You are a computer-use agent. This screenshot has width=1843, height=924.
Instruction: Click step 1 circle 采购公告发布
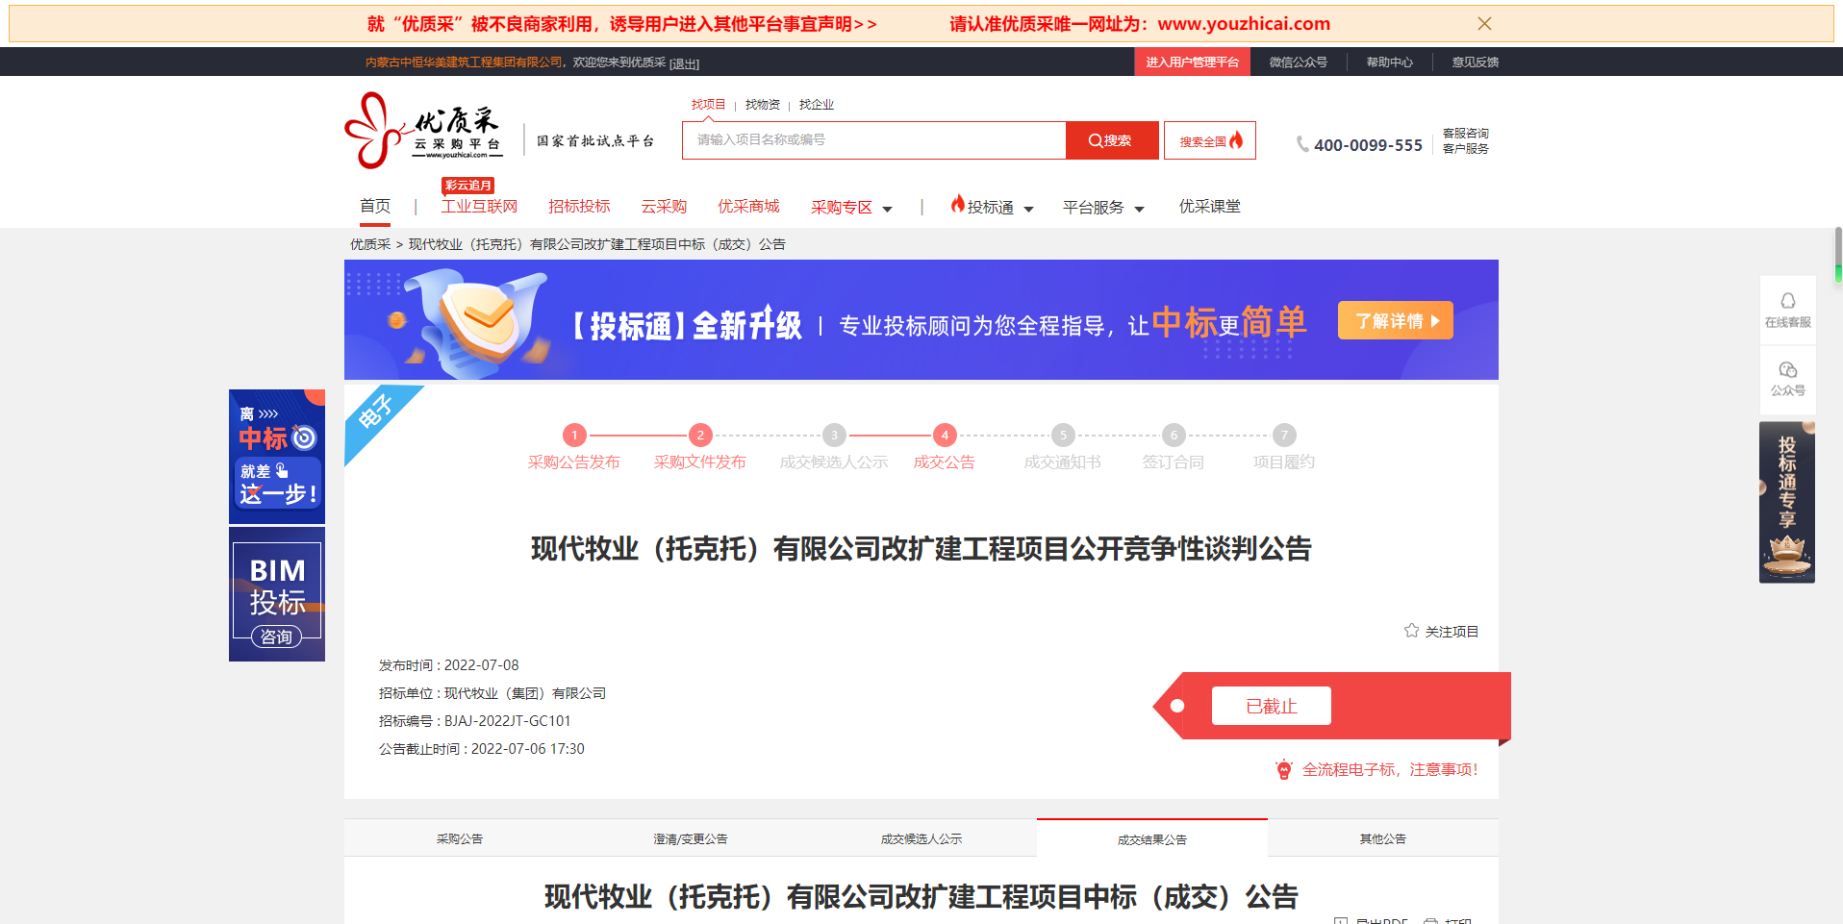(574, 435)
